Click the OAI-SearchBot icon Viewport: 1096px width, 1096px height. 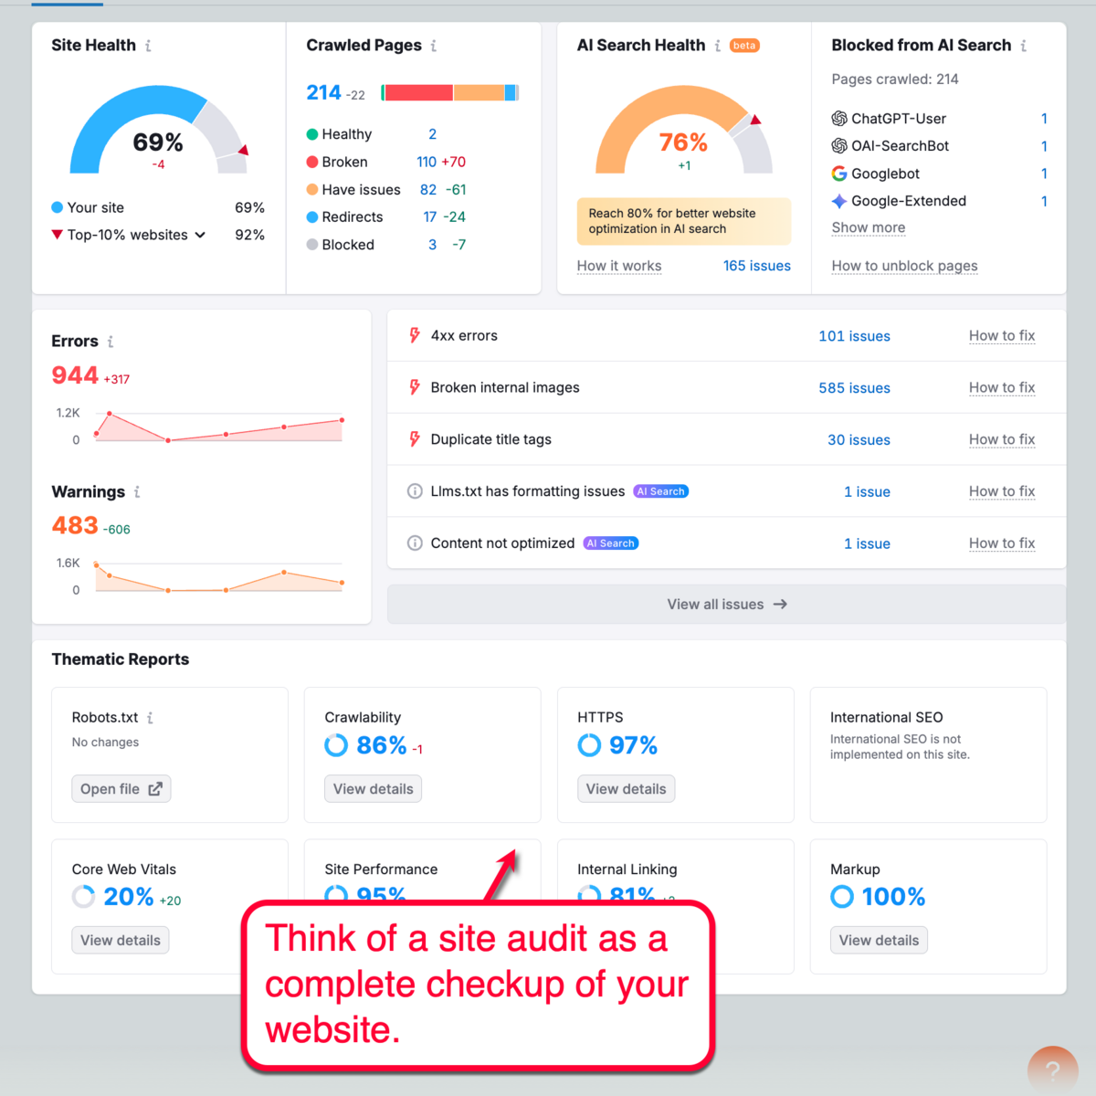point(839,146)
